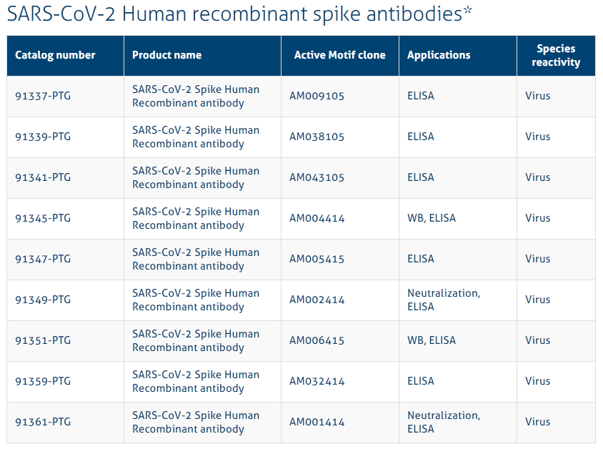This screenshot has height=449, width=603.
Task: Select catalog number 91339-PTG
Action: pyautogui.click(x=43, y=137)
